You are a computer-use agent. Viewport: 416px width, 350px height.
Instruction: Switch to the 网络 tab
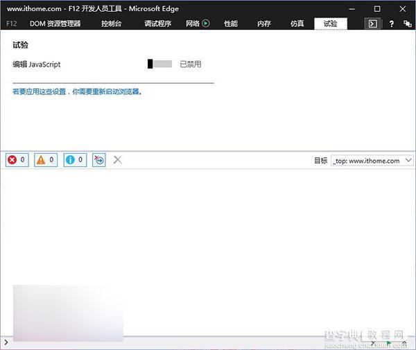point(192,24)
